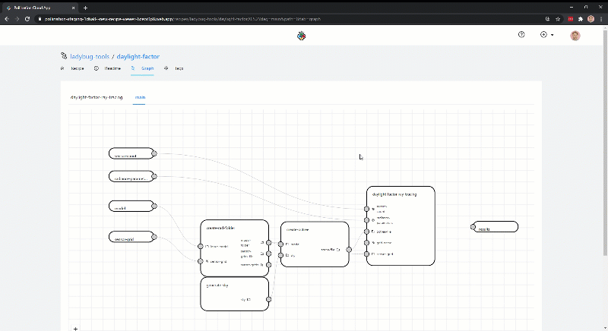
Task: Click create-octree sky input port
Action: coord(280,256)
